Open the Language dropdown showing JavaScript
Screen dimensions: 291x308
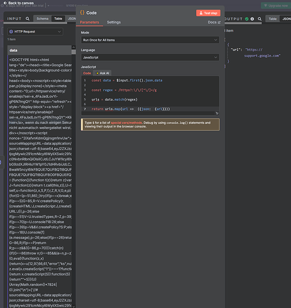pyautogui.click(x=150, y=57)
